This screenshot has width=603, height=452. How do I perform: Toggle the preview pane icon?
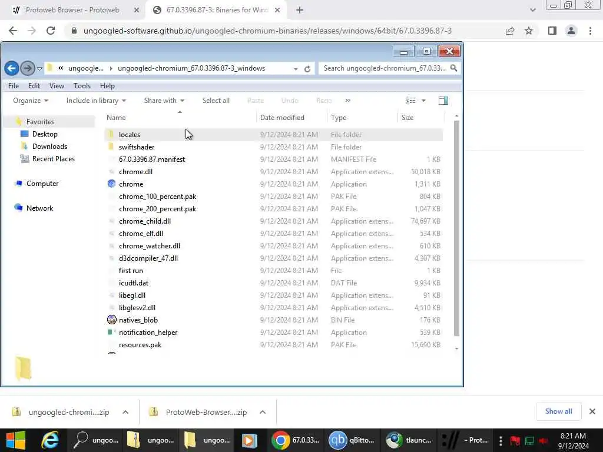[443, 100]
